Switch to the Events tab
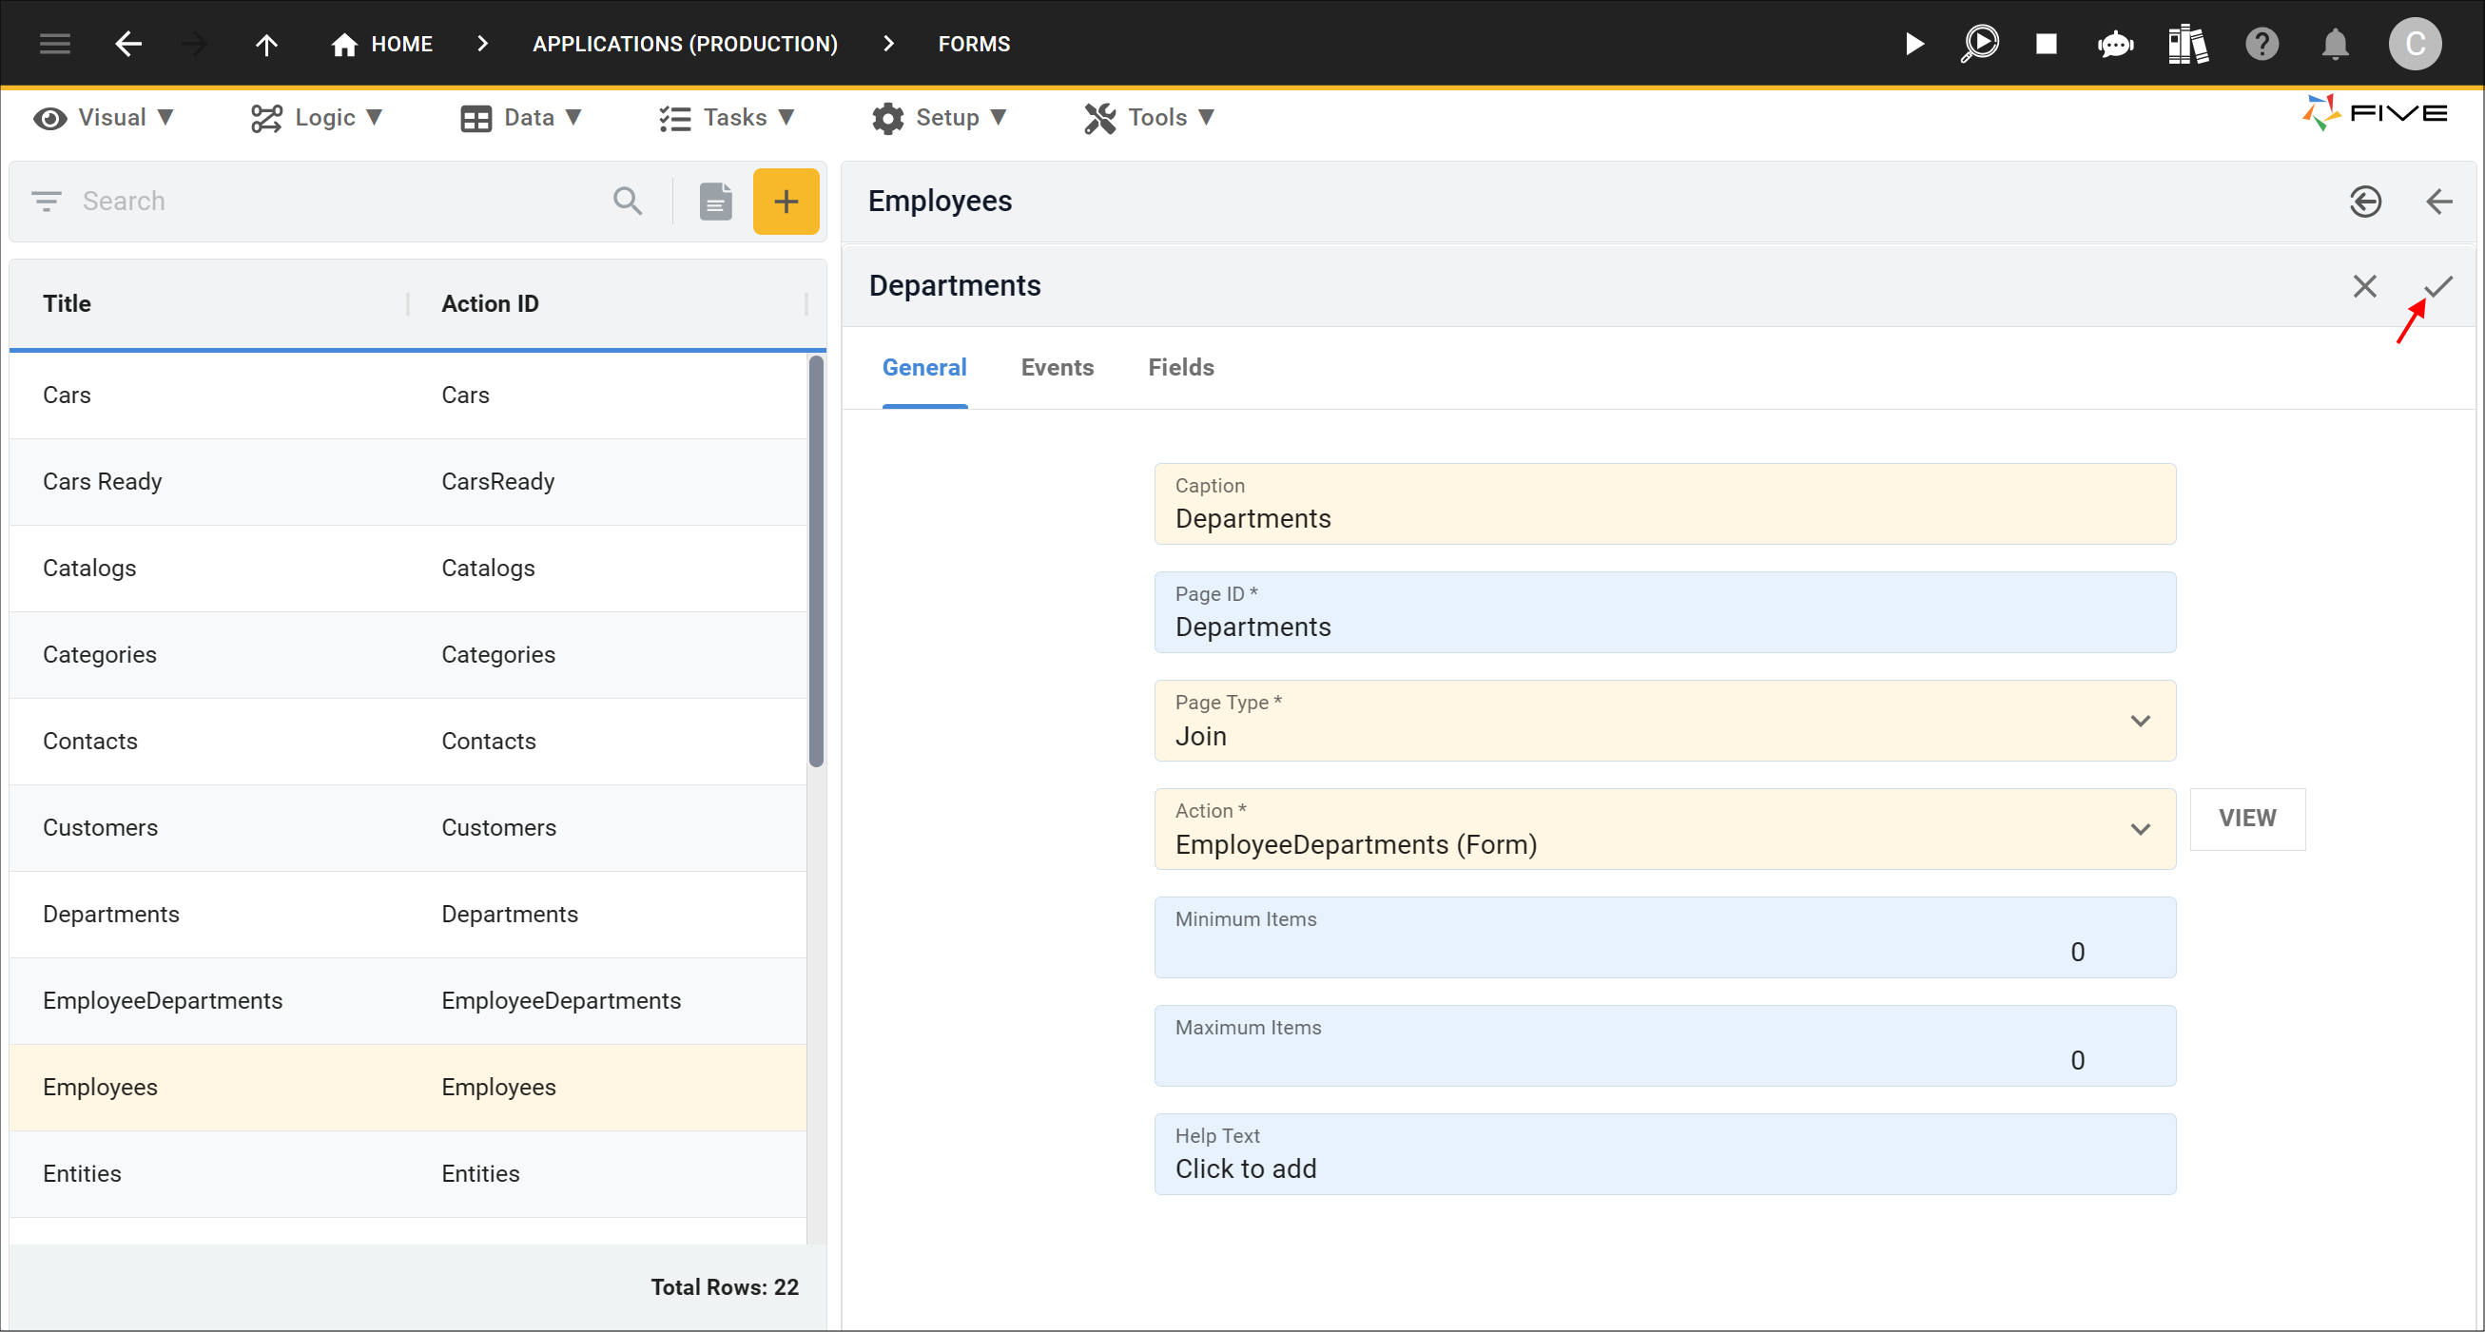This screenshot has height=1332, width=2485. (x=1058, y=368)
